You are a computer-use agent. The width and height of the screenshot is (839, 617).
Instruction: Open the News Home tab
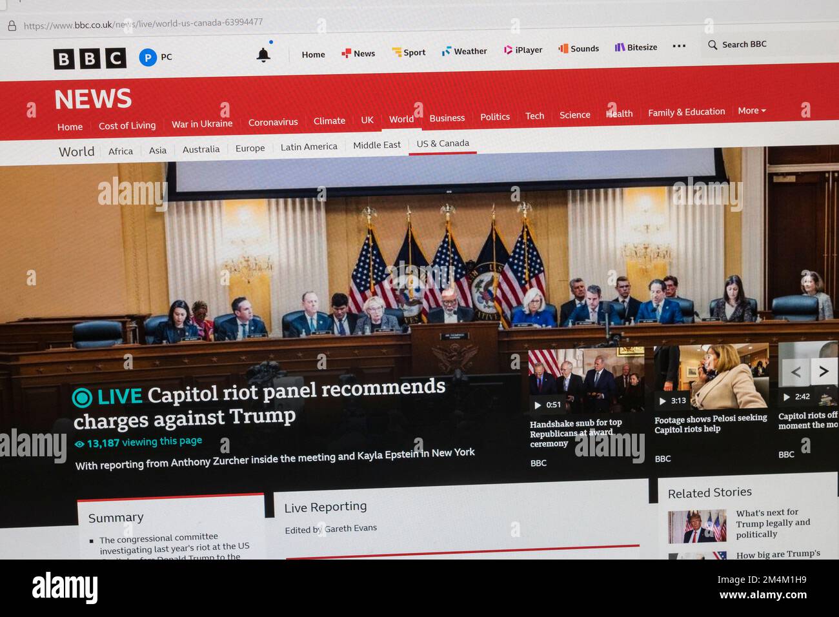(70, 126)
